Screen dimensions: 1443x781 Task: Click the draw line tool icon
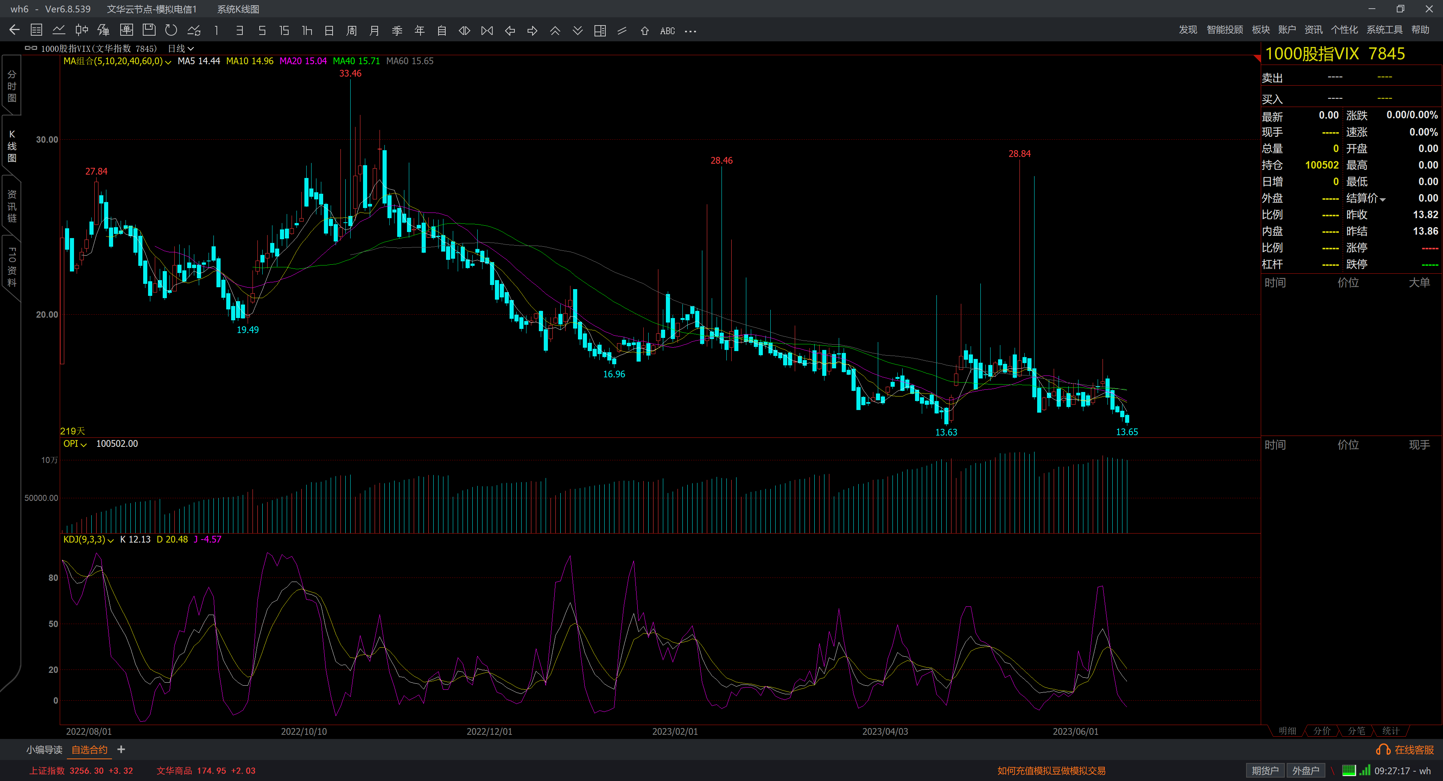coord(622,31)
